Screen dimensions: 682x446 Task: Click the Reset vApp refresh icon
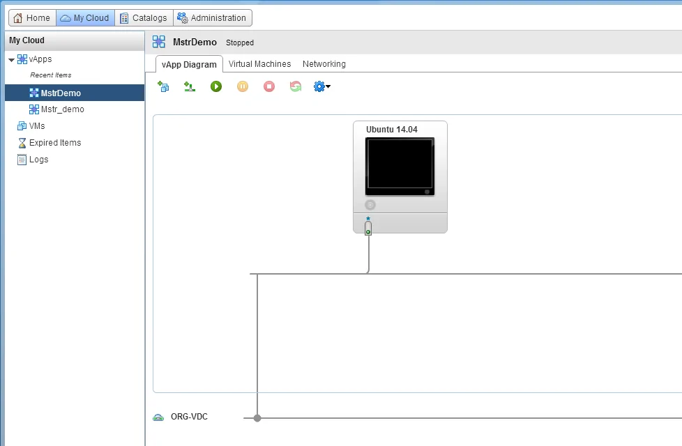[x=295, y=86]
